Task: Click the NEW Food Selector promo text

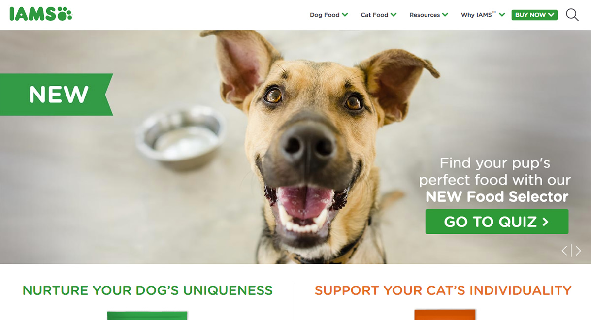Action: (x=497, y=197)
